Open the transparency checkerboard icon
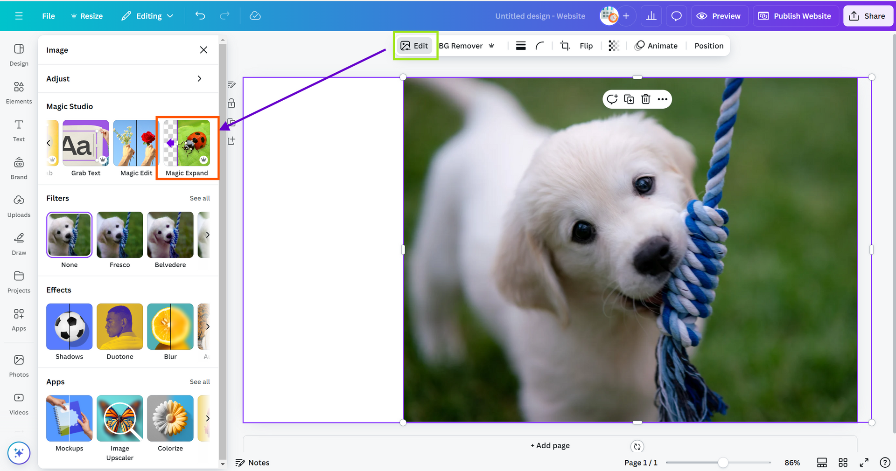Viewport: 896px width, 471px height. click(614, 46)
